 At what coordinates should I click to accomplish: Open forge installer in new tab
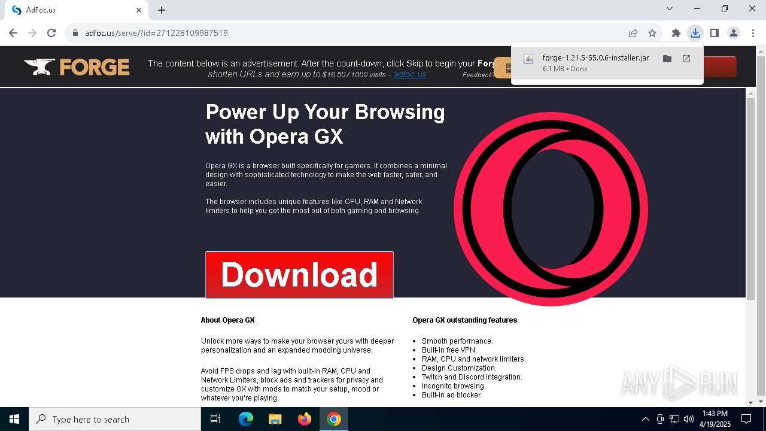[x=686, y=59]
